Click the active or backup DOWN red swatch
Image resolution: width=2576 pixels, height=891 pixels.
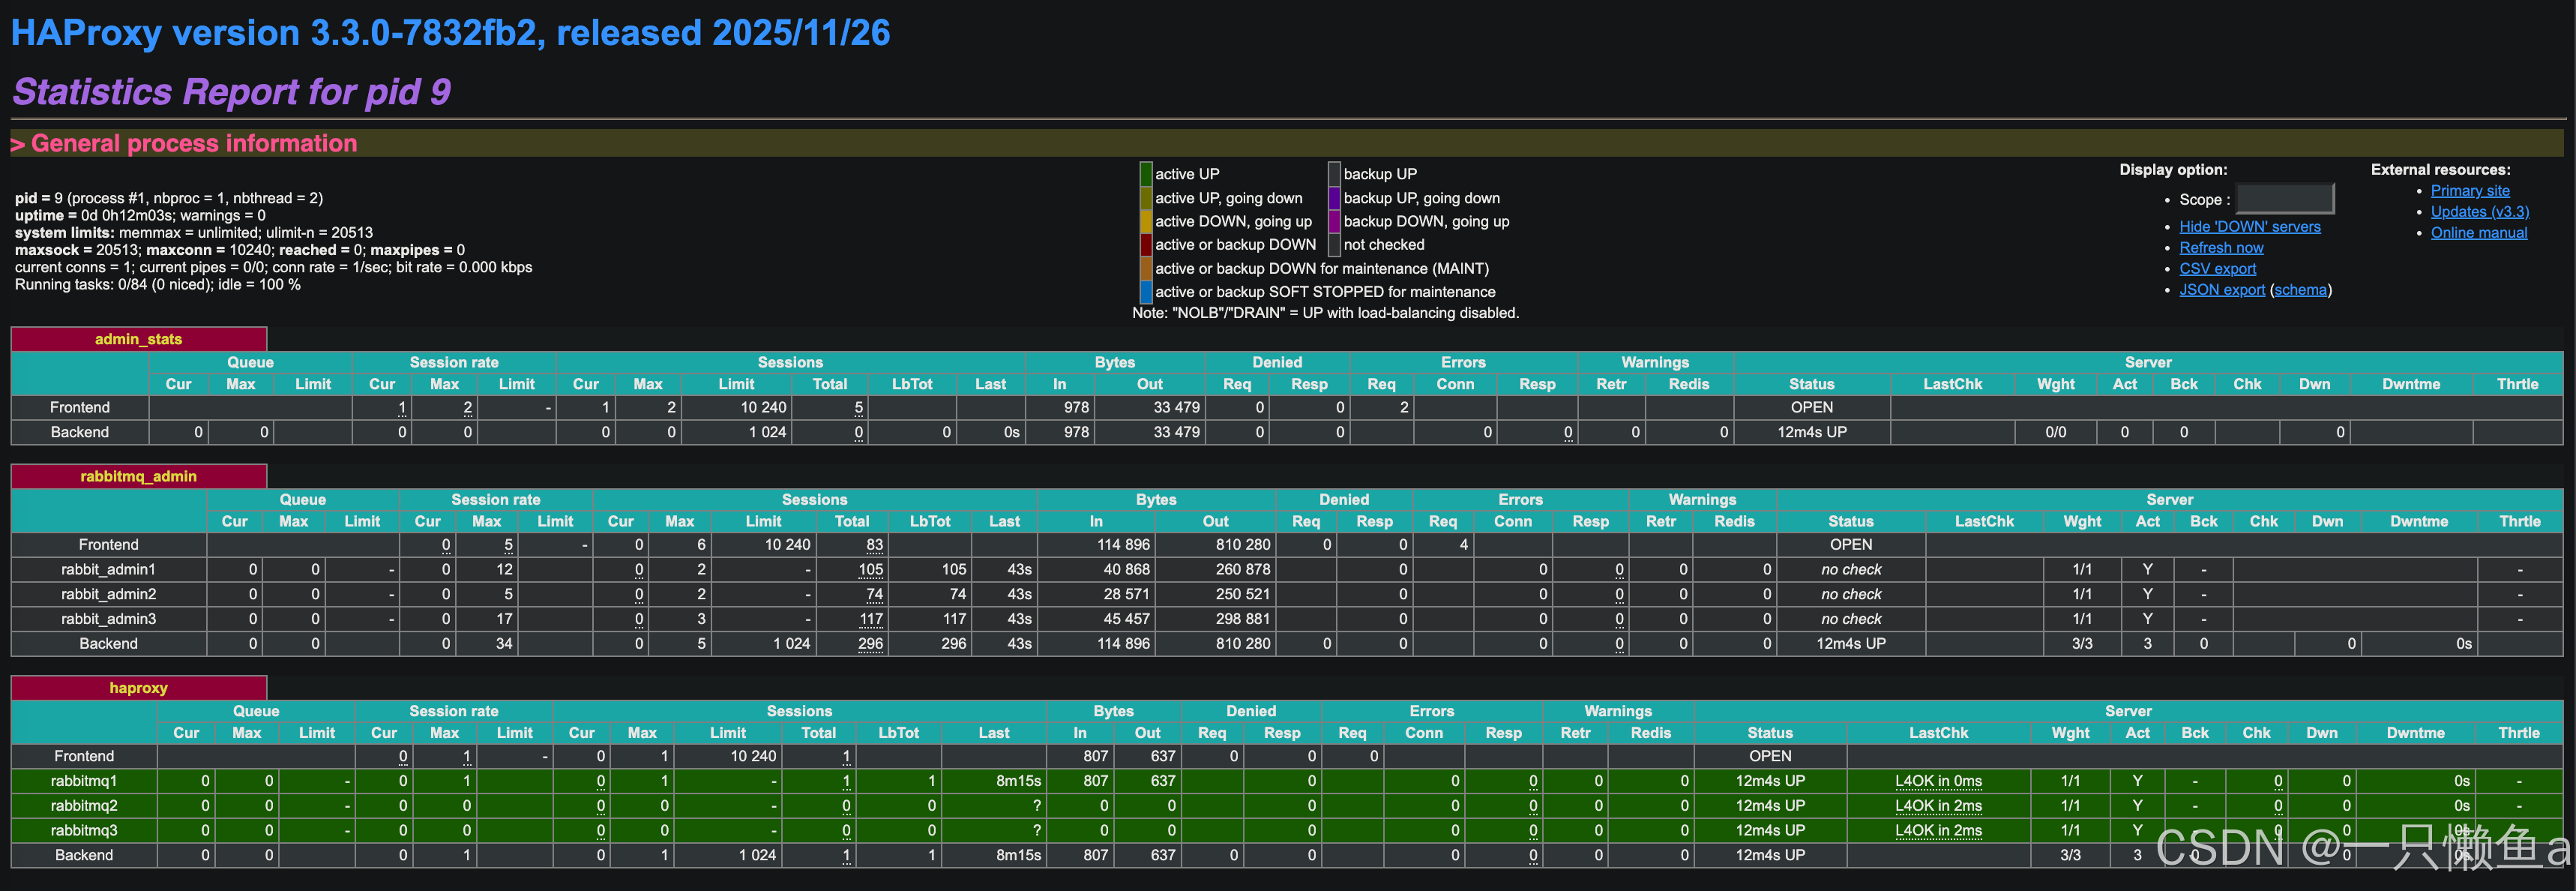(x=1146, y=245)
